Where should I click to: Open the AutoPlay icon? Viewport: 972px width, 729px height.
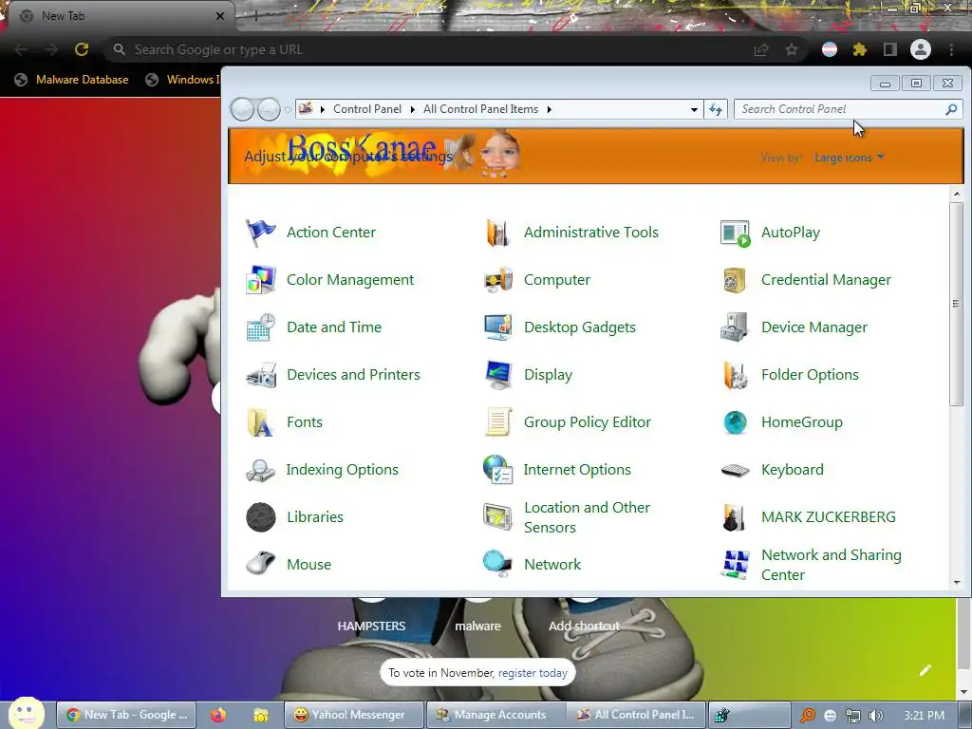coord(736,233)
